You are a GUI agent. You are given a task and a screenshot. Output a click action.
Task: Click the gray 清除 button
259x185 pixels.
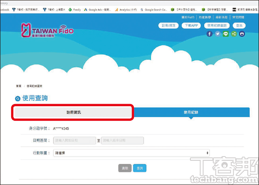pos(125,168)
